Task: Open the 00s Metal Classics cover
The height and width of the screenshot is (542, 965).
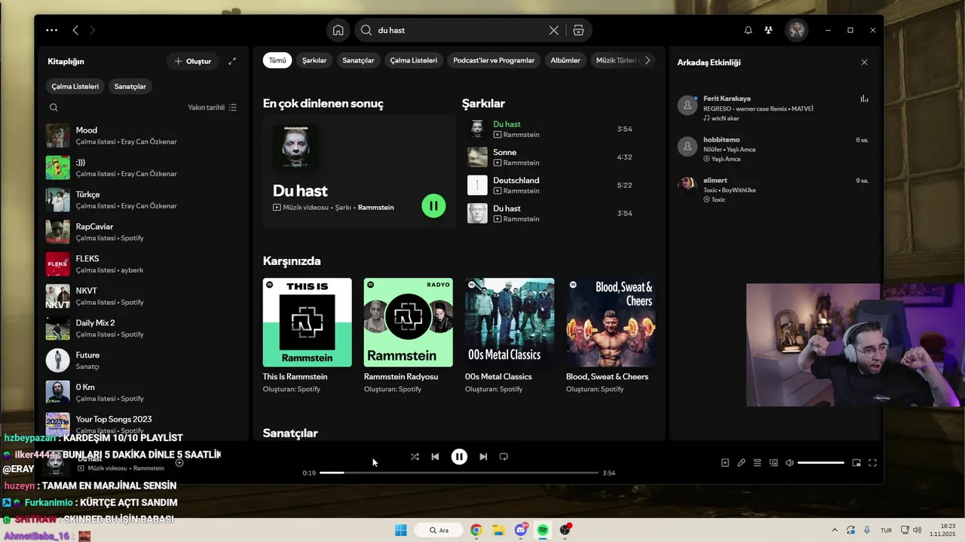Action: click(x=509, y=322)
